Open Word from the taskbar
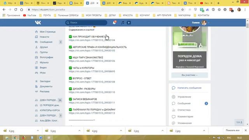 pos(40,138)
